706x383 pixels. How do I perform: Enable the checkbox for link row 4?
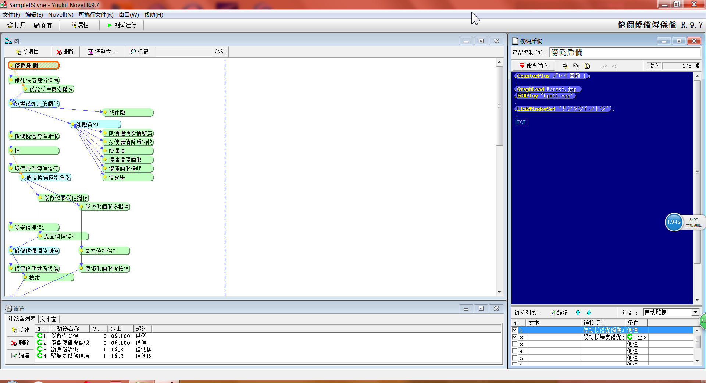(x=515, y=351)
